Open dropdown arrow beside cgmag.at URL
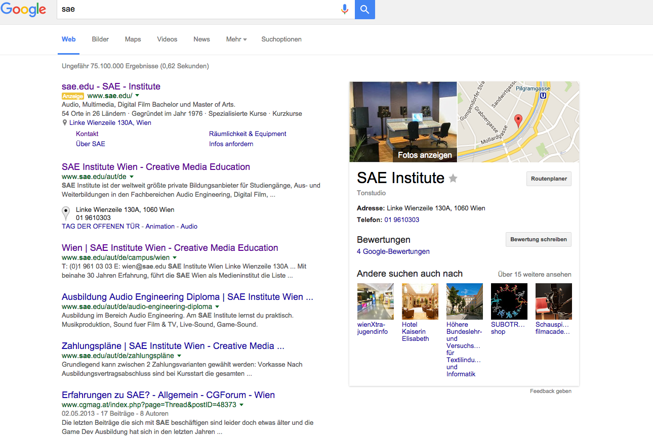 click(x=241, y=405)
